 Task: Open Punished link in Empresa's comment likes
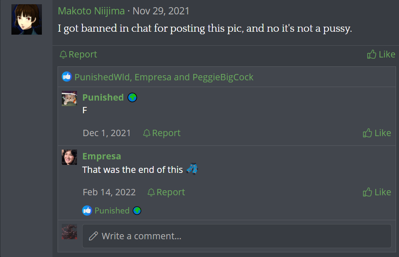coord(112,211)
